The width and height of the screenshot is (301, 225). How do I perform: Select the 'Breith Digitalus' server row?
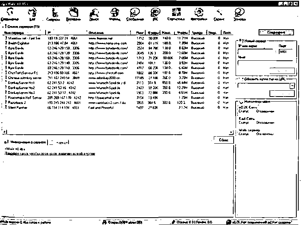pos(118,43)
